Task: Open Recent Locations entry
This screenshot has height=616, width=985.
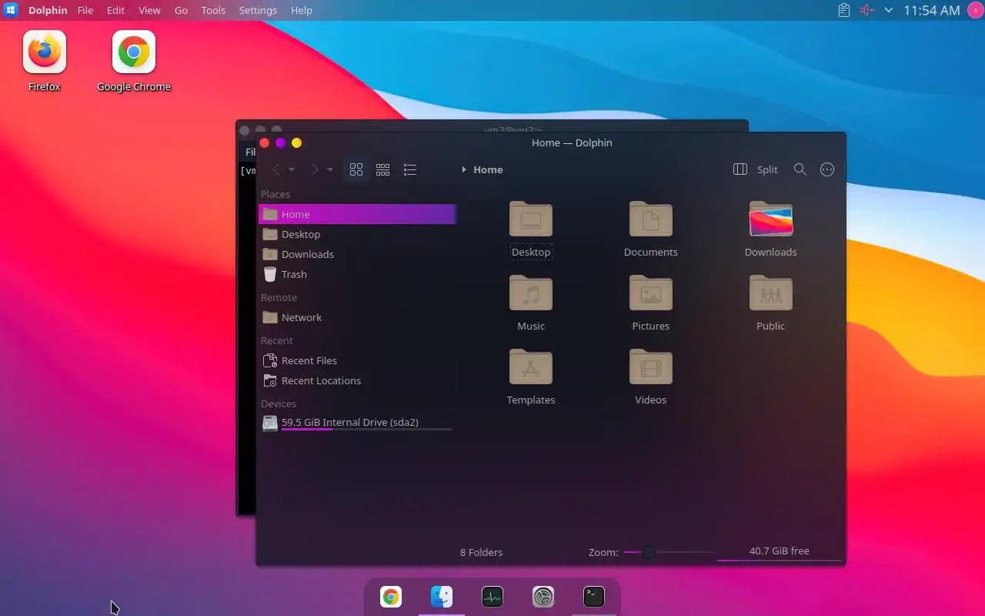Action: click(358, 380)
